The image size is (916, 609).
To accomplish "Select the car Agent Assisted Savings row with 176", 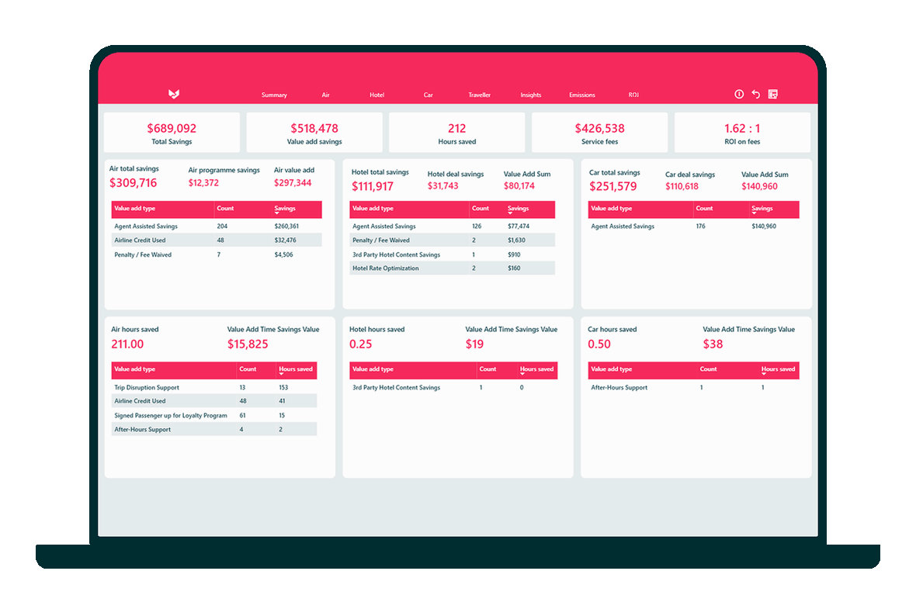I will [693, 227].
